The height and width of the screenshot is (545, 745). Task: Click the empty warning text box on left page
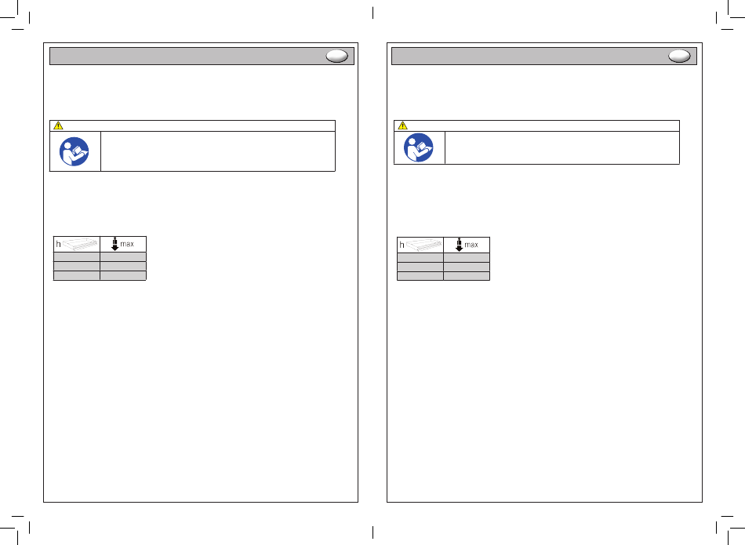[x=218, y=151]
